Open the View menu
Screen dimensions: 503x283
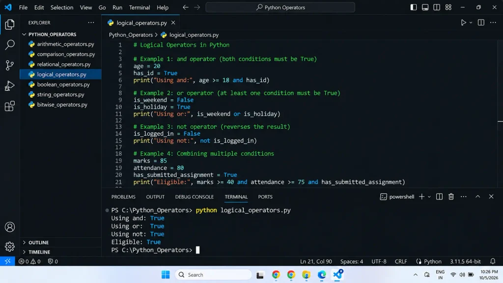point(85,7)
